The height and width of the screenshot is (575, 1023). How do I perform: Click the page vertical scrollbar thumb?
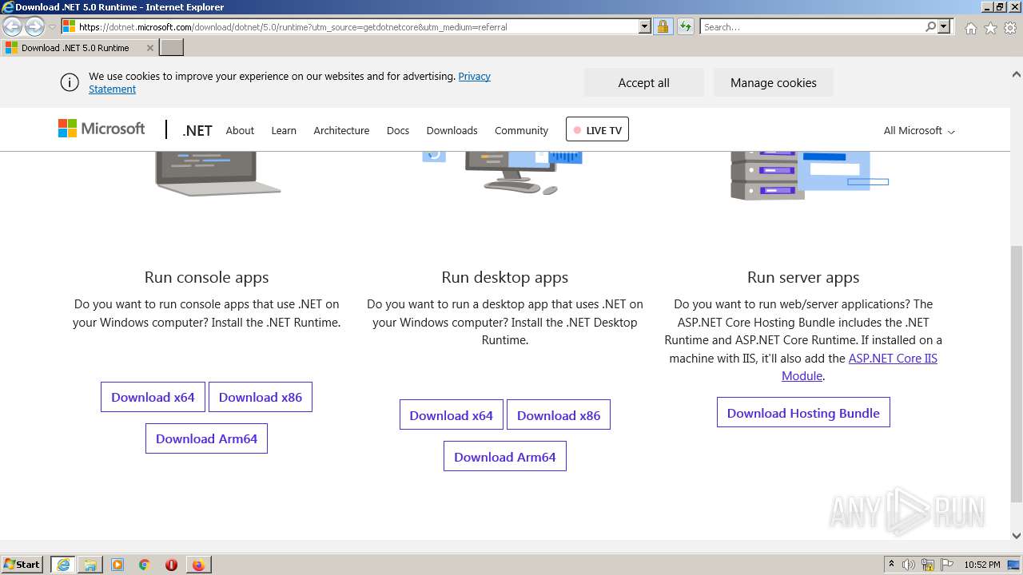pos(1017,374)
